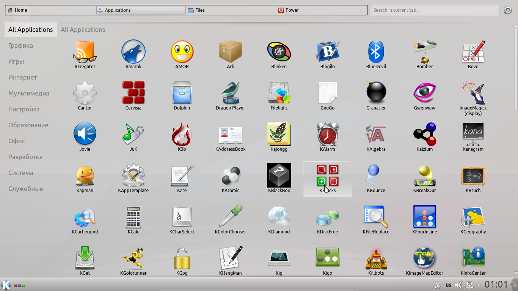Show the Офис category
Viewport: 518px width, 291px height.
(x=17, y=141)
